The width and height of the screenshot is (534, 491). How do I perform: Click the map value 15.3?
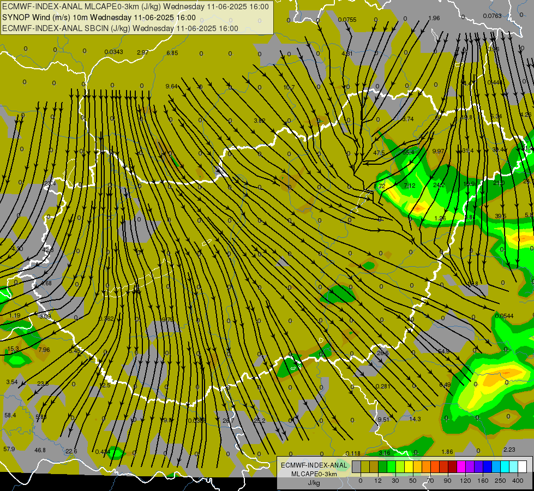coord(13,349)
